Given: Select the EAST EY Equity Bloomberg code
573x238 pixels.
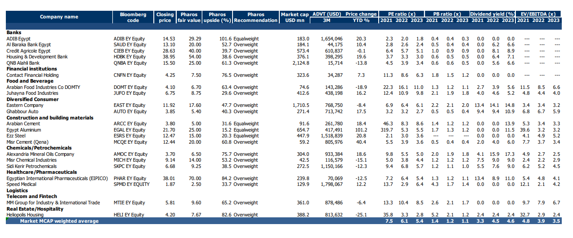Looking at the screenshot, I should click(x=130, y=106).
